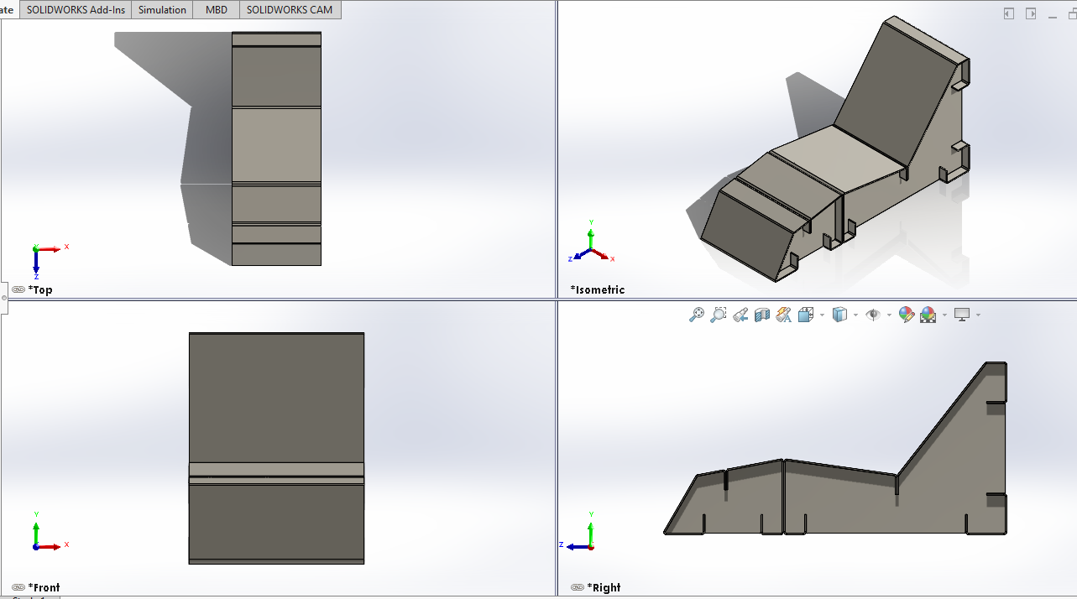1077x599 pixels.
Task: Expand the View Settings dropdown arrow
Action: [978, 315]
